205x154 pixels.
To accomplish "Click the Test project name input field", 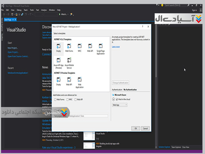I will [x=88, y=116].
